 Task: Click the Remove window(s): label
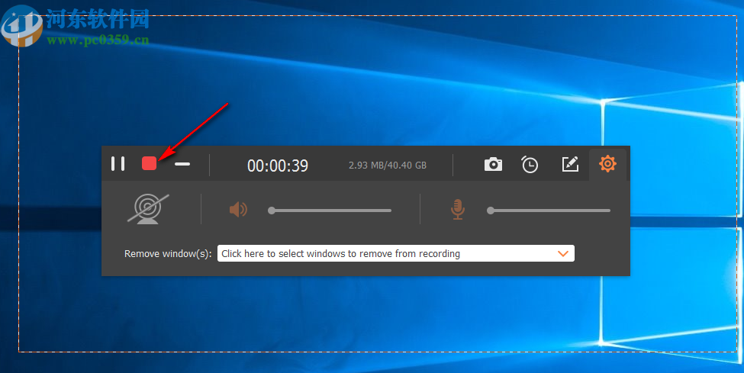coord(168,254)
